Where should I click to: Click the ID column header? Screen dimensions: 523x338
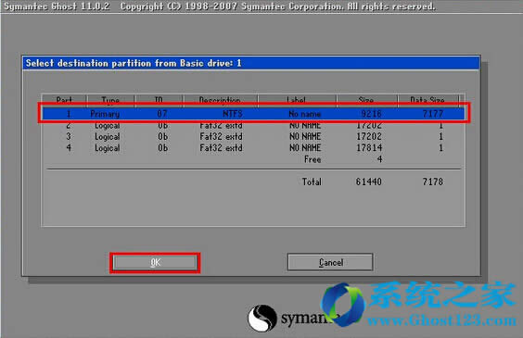pyautogui.click(x=159, y=100)
